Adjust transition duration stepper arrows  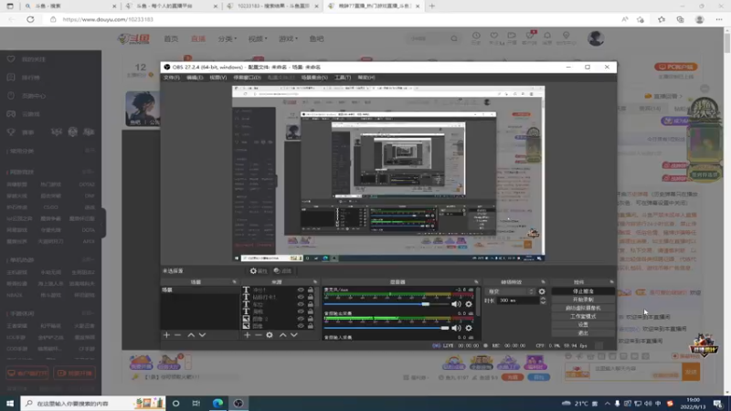tap(543, 300)
